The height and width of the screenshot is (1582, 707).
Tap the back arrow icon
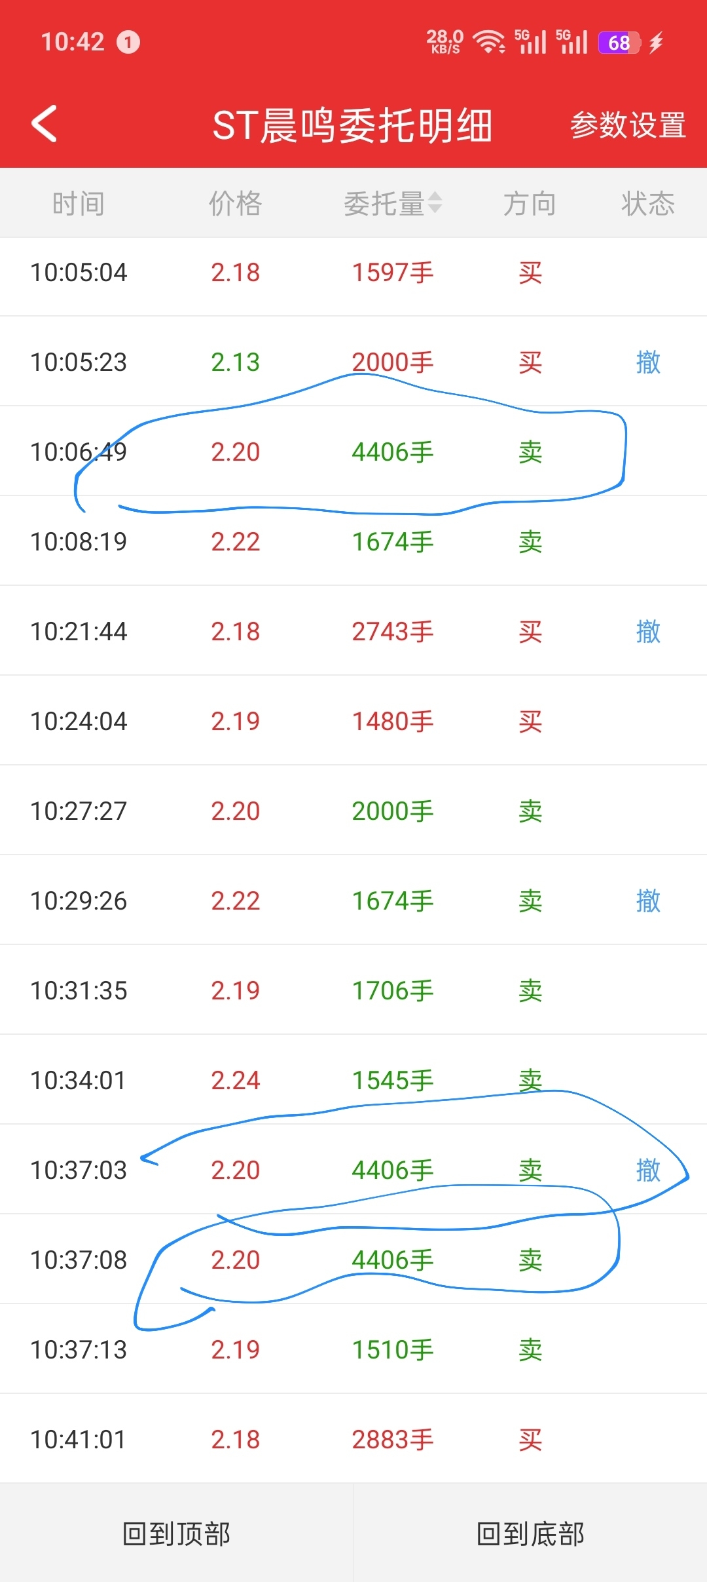pos(45,123)
